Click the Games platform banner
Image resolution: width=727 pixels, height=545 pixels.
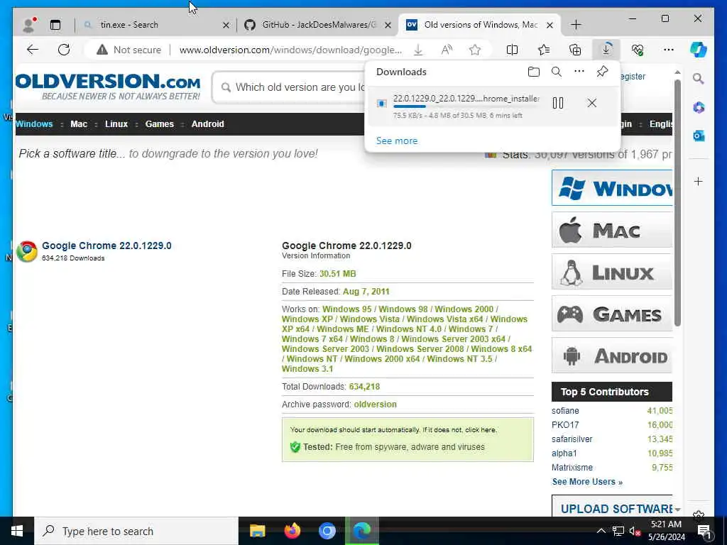coord(612,314)
